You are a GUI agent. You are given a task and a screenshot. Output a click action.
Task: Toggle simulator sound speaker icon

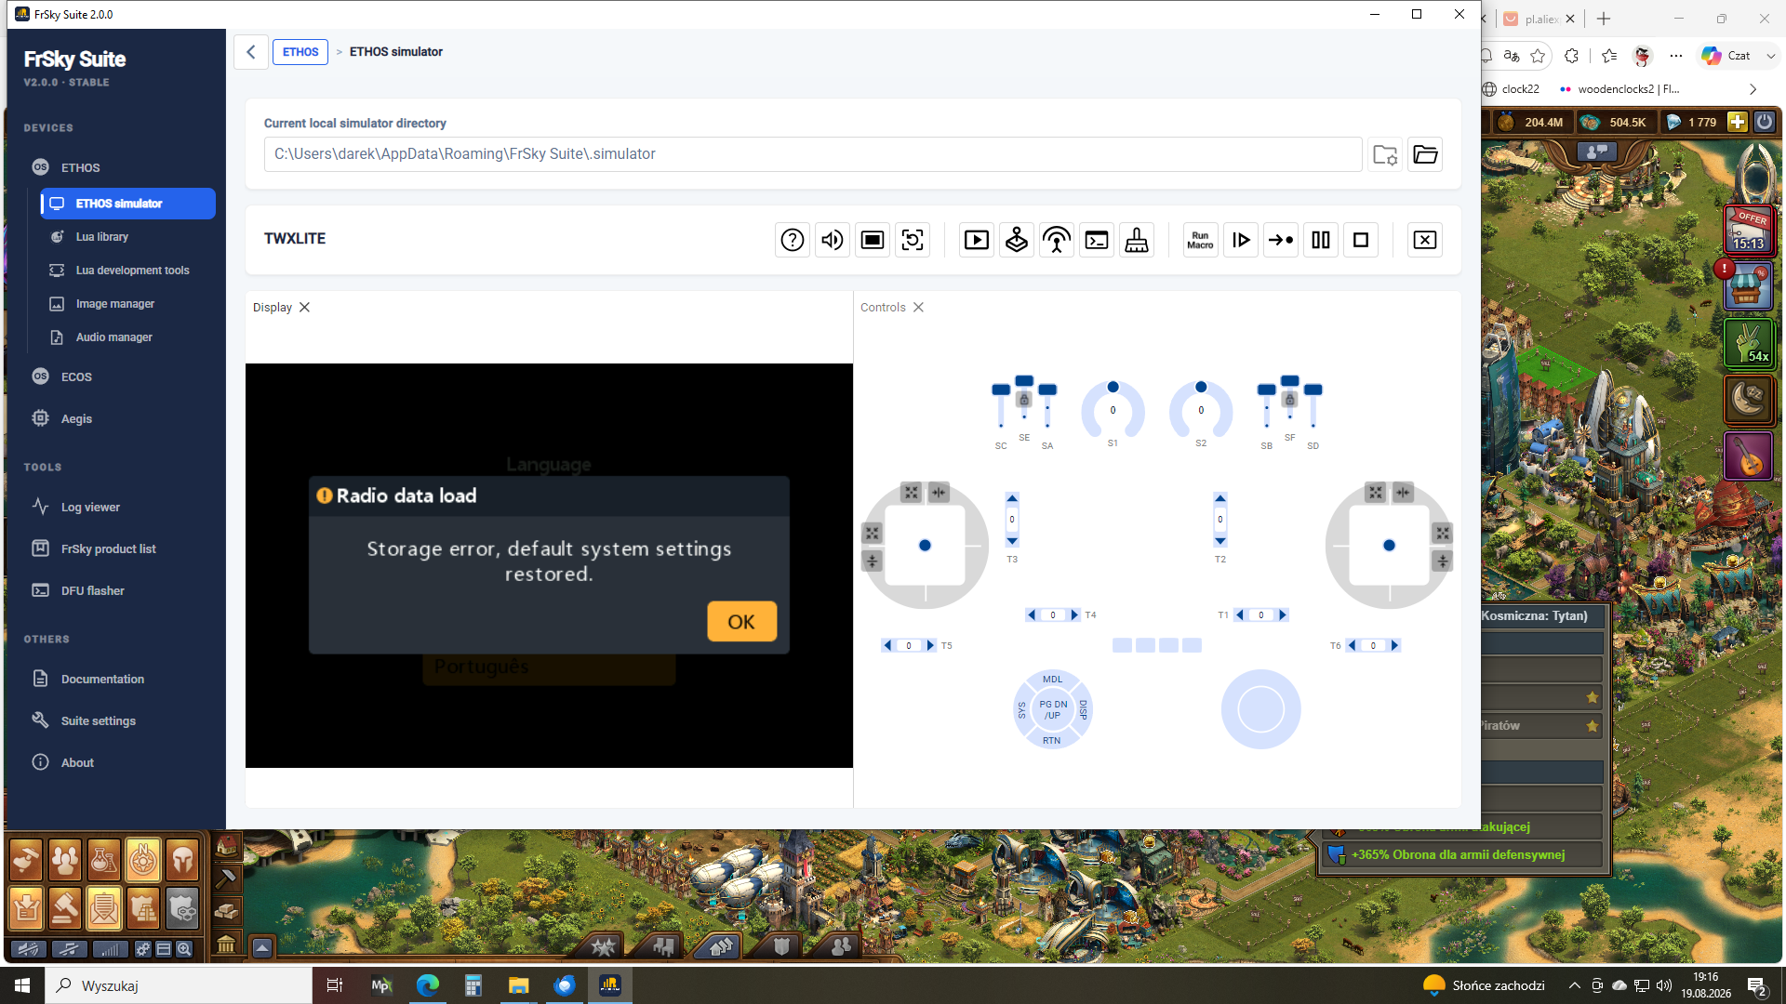pyautogui.click(x=833, y=240)
